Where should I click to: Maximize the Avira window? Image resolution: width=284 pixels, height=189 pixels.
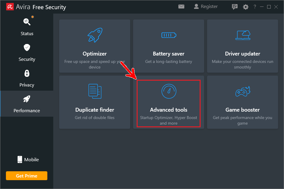(269, 7)
